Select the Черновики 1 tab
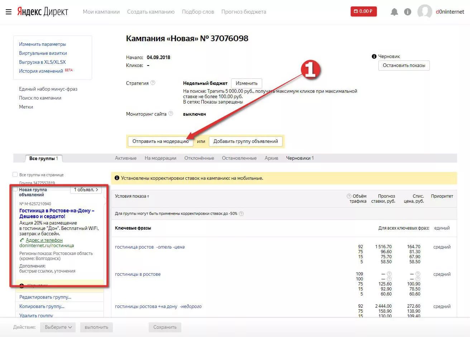Screen dimensions: 470x337 [x=300, y=158]
